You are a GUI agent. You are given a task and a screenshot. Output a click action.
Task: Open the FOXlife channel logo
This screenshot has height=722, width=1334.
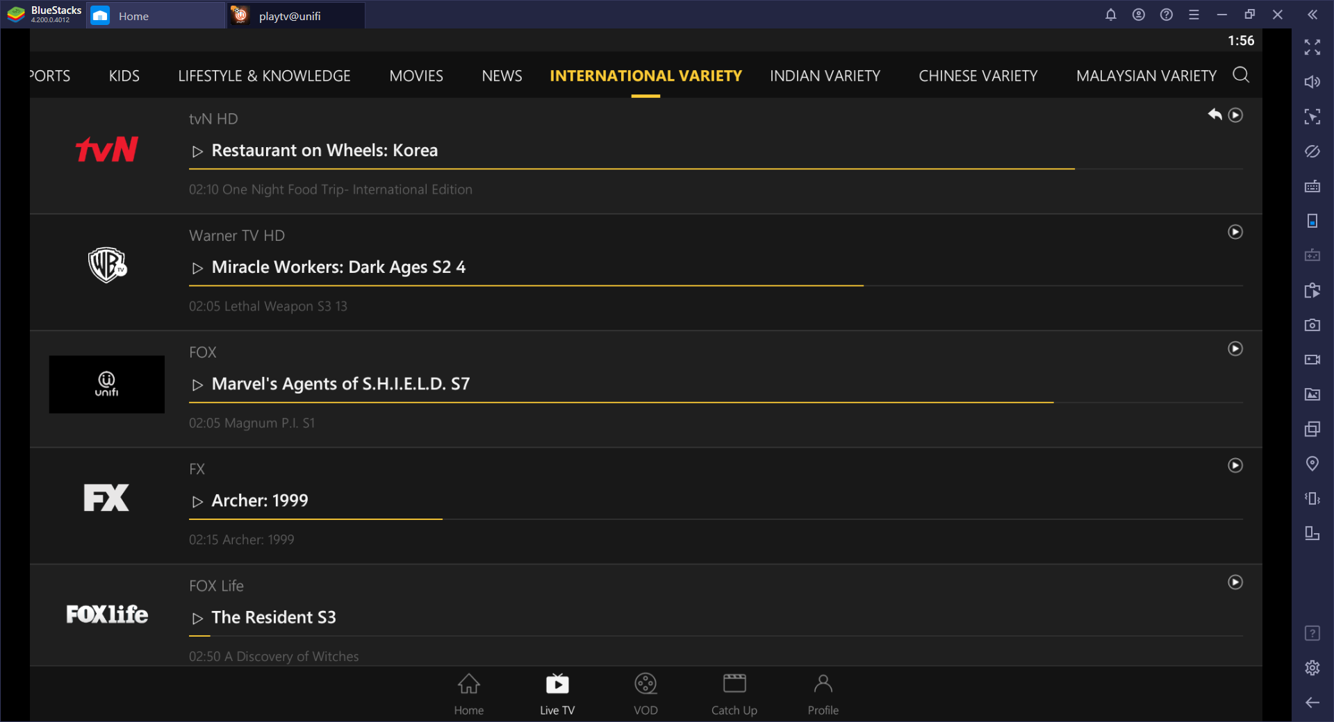pos(107,614)
